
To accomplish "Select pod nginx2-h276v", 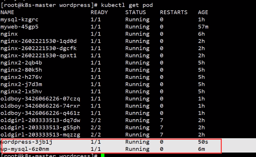I will [x=21, y=77].
